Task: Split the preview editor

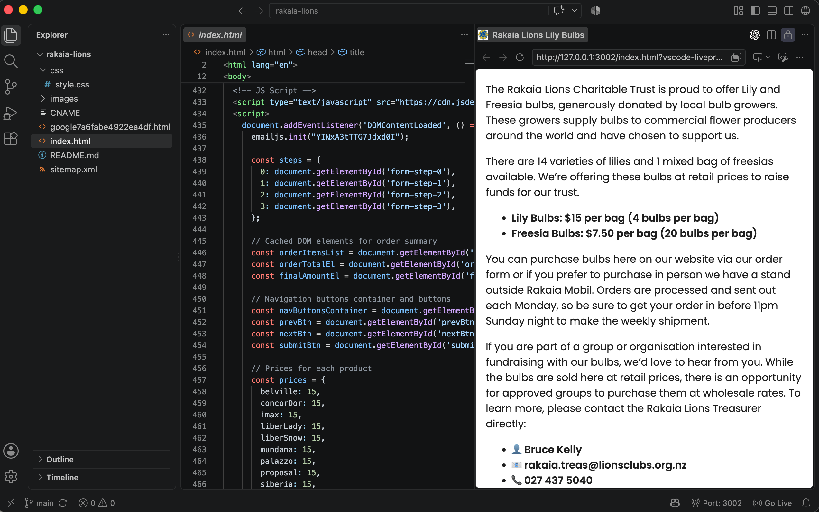Action: [x=771, y=35]
